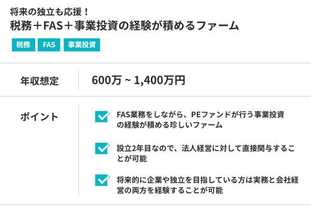Click the horizontal line below the salary row
The image size is (311, 218).
pyautogui.click(x=155, y=97)
